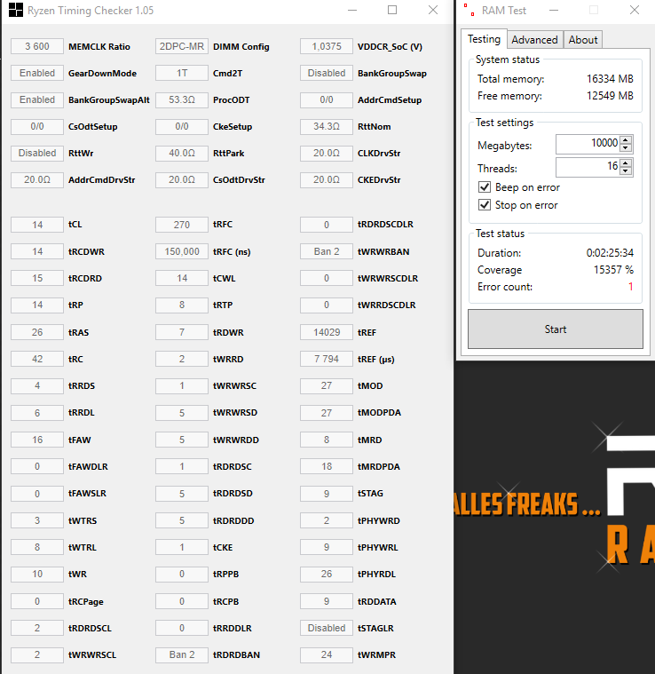Click the tRAS value 26
The height and width of the screenshot is (674, 655).
[37, 332]
